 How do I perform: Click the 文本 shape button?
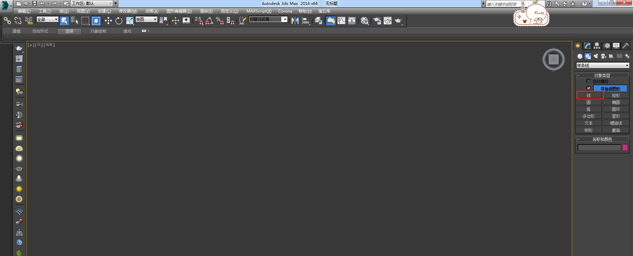[589, 123]
